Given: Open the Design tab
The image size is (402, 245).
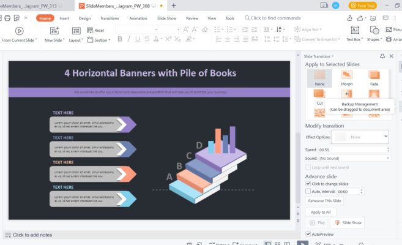Looking at the screenshot, I should [x=84, y=18].
